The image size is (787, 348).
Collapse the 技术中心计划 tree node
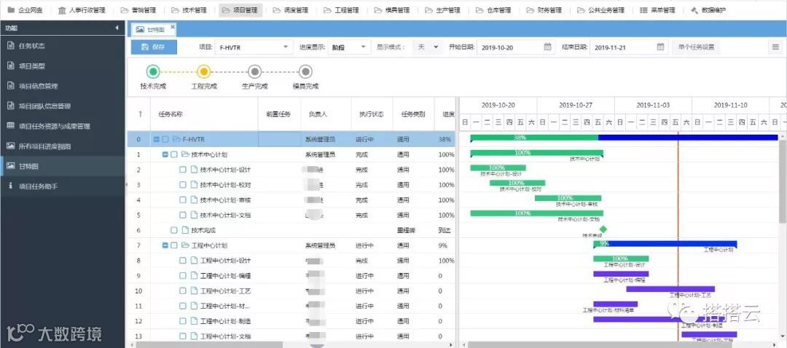pos(165,154)
